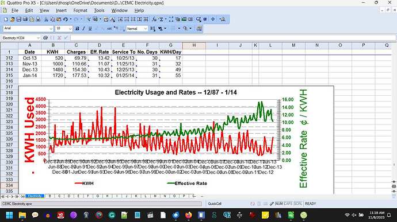
Task: Open the Normal style dropdown
Action: point(146,29)
